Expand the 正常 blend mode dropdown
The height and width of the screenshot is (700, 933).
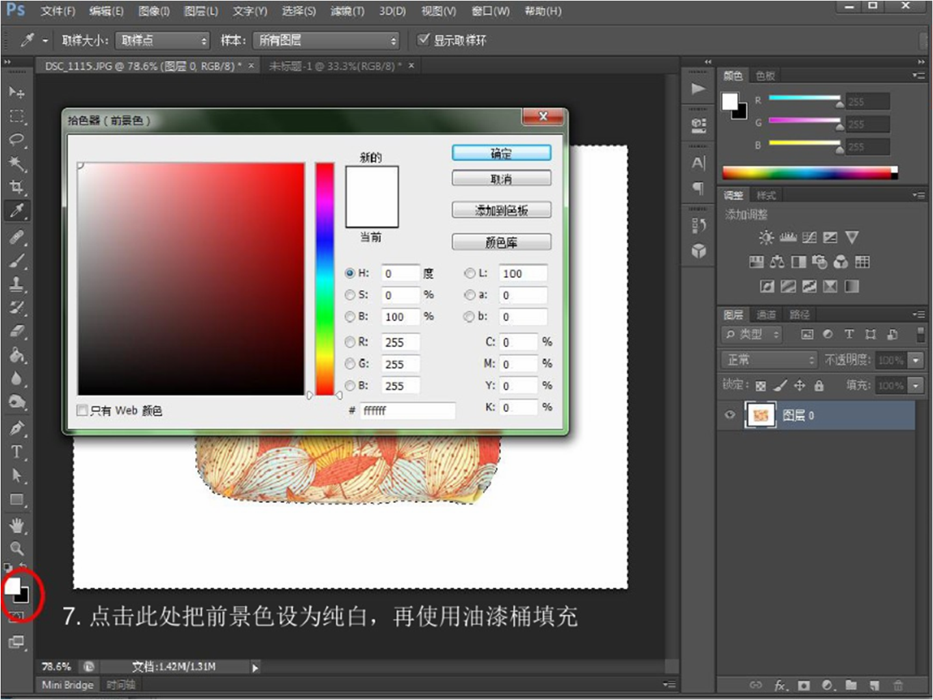pos(769,360)
